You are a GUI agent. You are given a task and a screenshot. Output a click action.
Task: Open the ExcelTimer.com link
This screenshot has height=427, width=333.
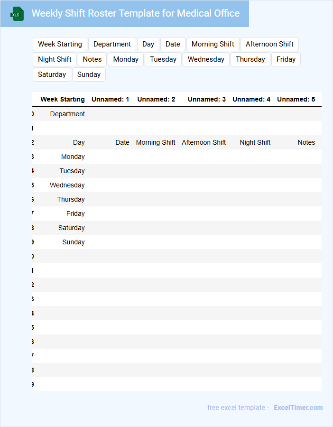point(298,408)
